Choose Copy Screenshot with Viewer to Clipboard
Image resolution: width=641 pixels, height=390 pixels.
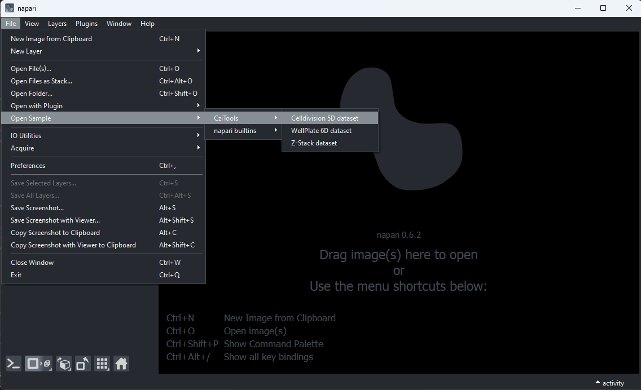(103, 245)
